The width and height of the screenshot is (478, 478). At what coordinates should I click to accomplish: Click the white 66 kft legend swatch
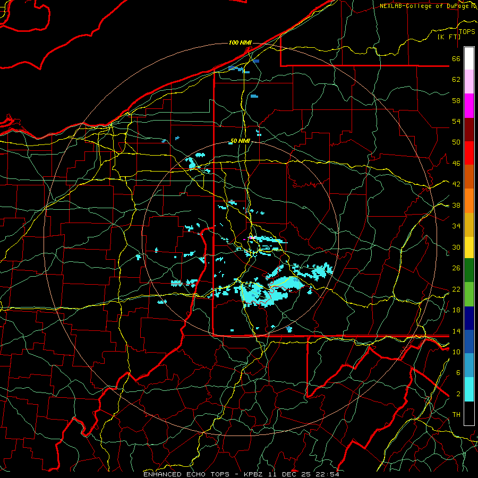tap(469, 58)
